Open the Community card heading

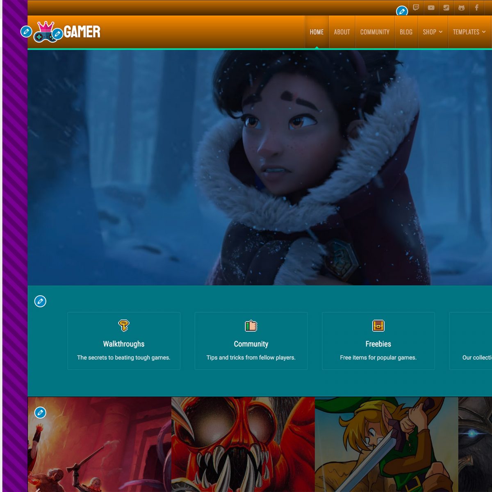tap(251, 344)
